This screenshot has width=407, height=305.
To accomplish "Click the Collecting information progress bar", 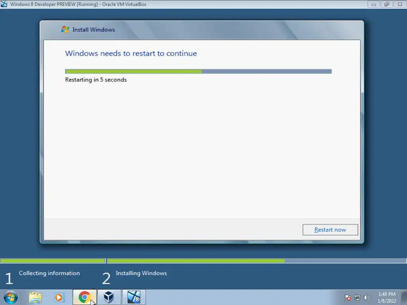I will 53,261.
